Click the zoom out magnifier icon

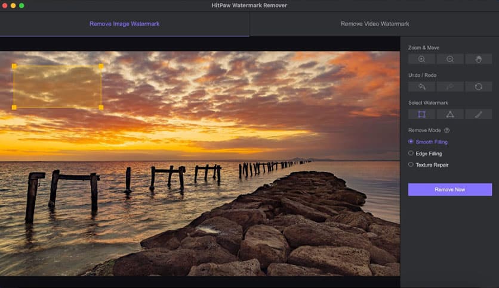[x=449, y=60]
